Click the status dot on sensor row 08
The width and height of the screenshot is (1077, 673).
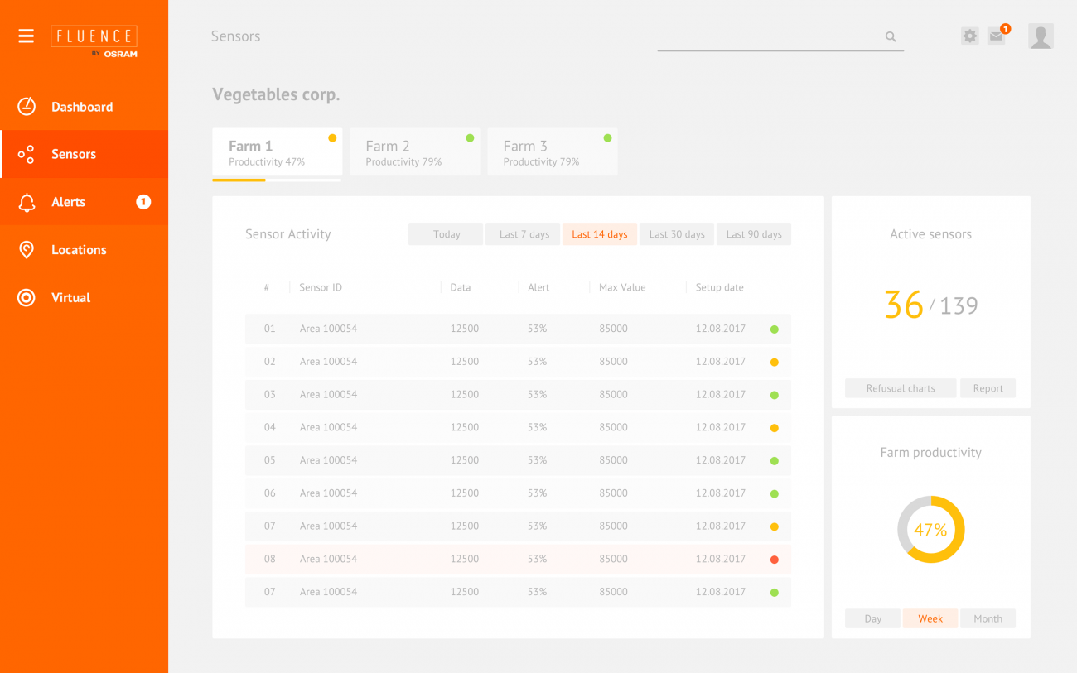pos(775,559)
